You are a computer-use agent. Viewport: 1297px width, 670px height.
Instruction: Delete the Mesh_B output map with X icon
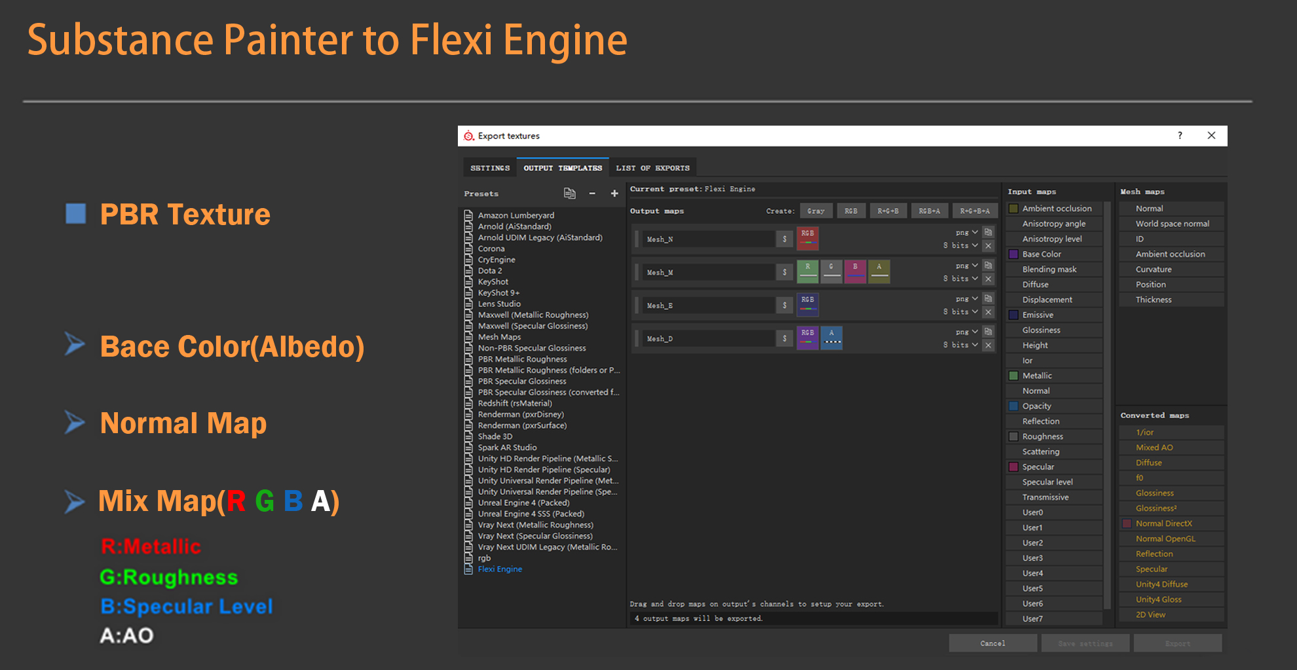tap(988, 312)
